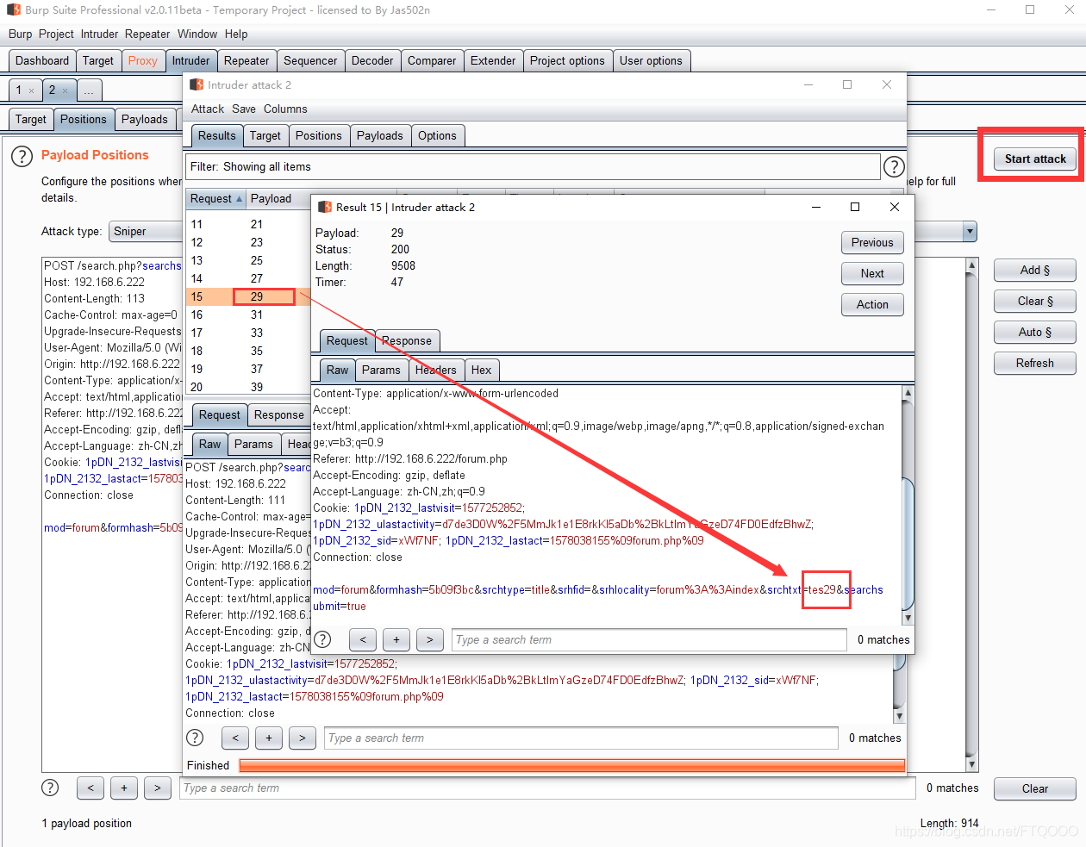Click the main window bottom search field
The image size is (1086, 847).
[x=547, y=788]
